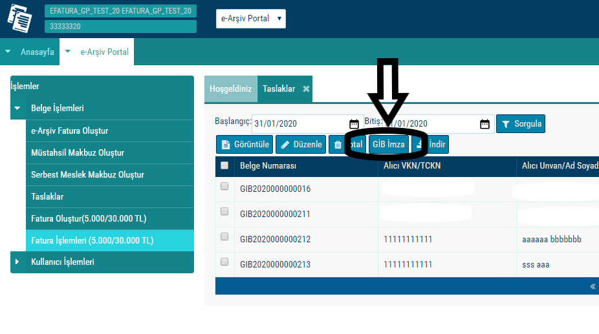Click the portal document logo icon
599x334 pixels.
[19, 18]
